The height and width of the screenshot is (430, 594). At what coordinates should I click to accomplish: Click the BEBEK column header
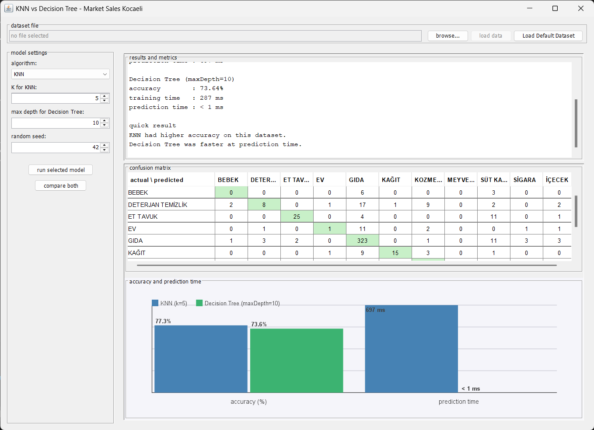231,180
